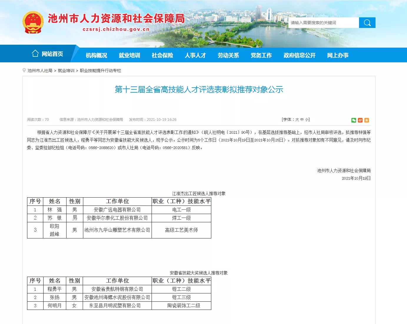
Task: Click the cell 电工一级
Action: pyautogui.click(x=182, y=210)
